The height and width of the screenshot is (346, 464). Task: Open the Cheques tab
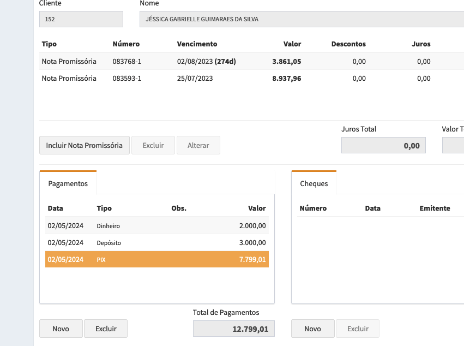coord(314,183)
